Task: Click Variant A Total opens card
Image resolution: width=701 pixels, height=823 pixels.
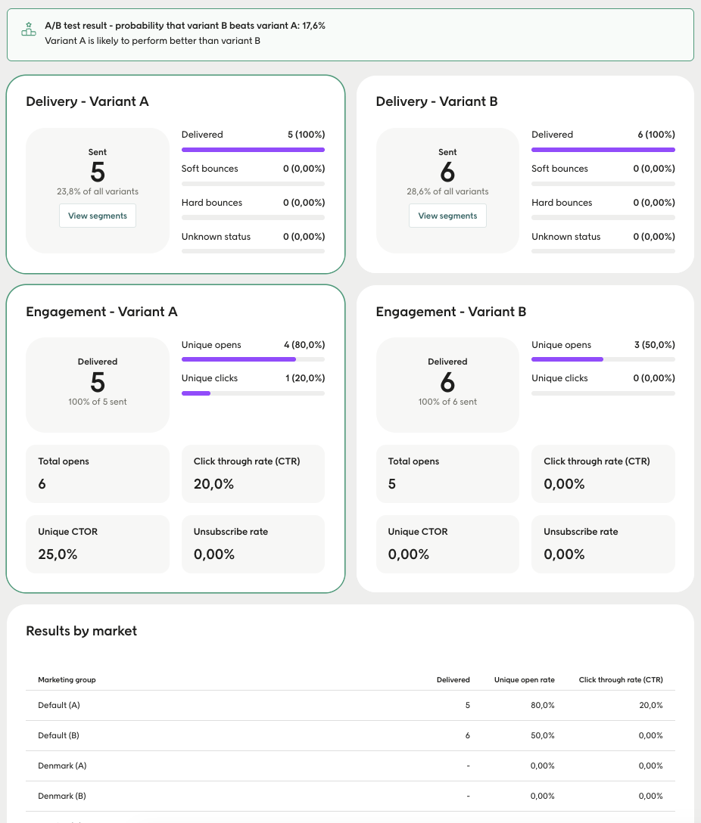Action: 98,474
